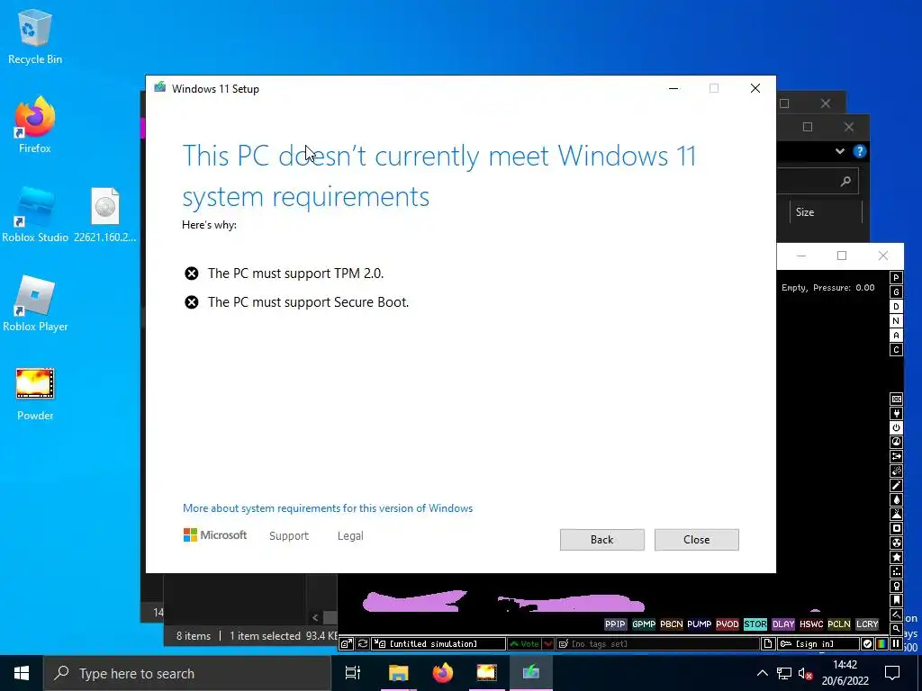Open the Support link
Screen dimensions: 922x691
coord(289,536)
